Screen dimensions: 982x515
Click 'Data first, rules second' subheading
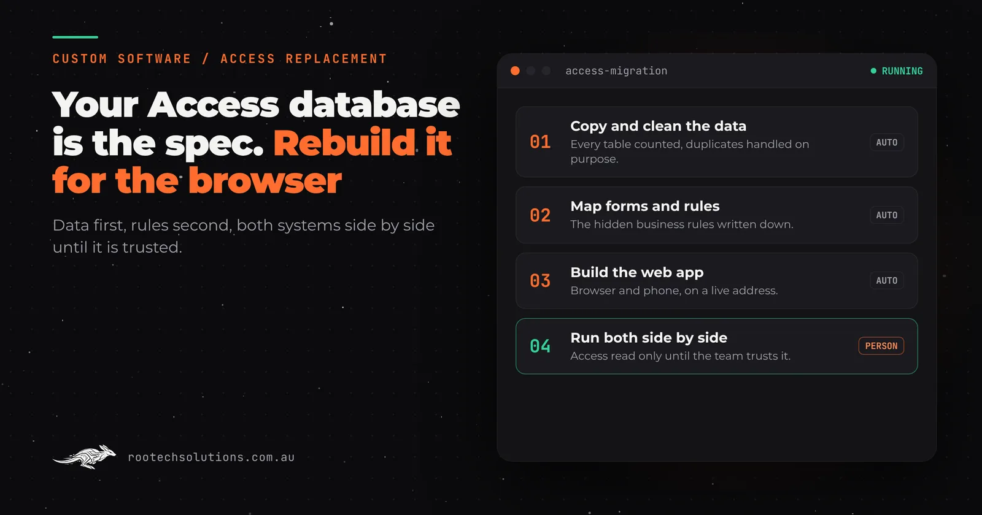click(x=244, y=236)
